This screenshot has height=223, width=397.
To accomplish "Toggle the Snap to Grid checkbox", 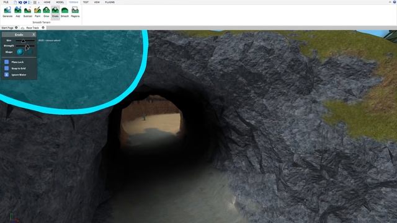I will pyautogui.click(x=7, y=68).
